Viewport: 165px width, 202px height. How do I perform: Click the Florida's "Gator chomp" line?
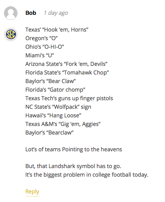point(55,90)
